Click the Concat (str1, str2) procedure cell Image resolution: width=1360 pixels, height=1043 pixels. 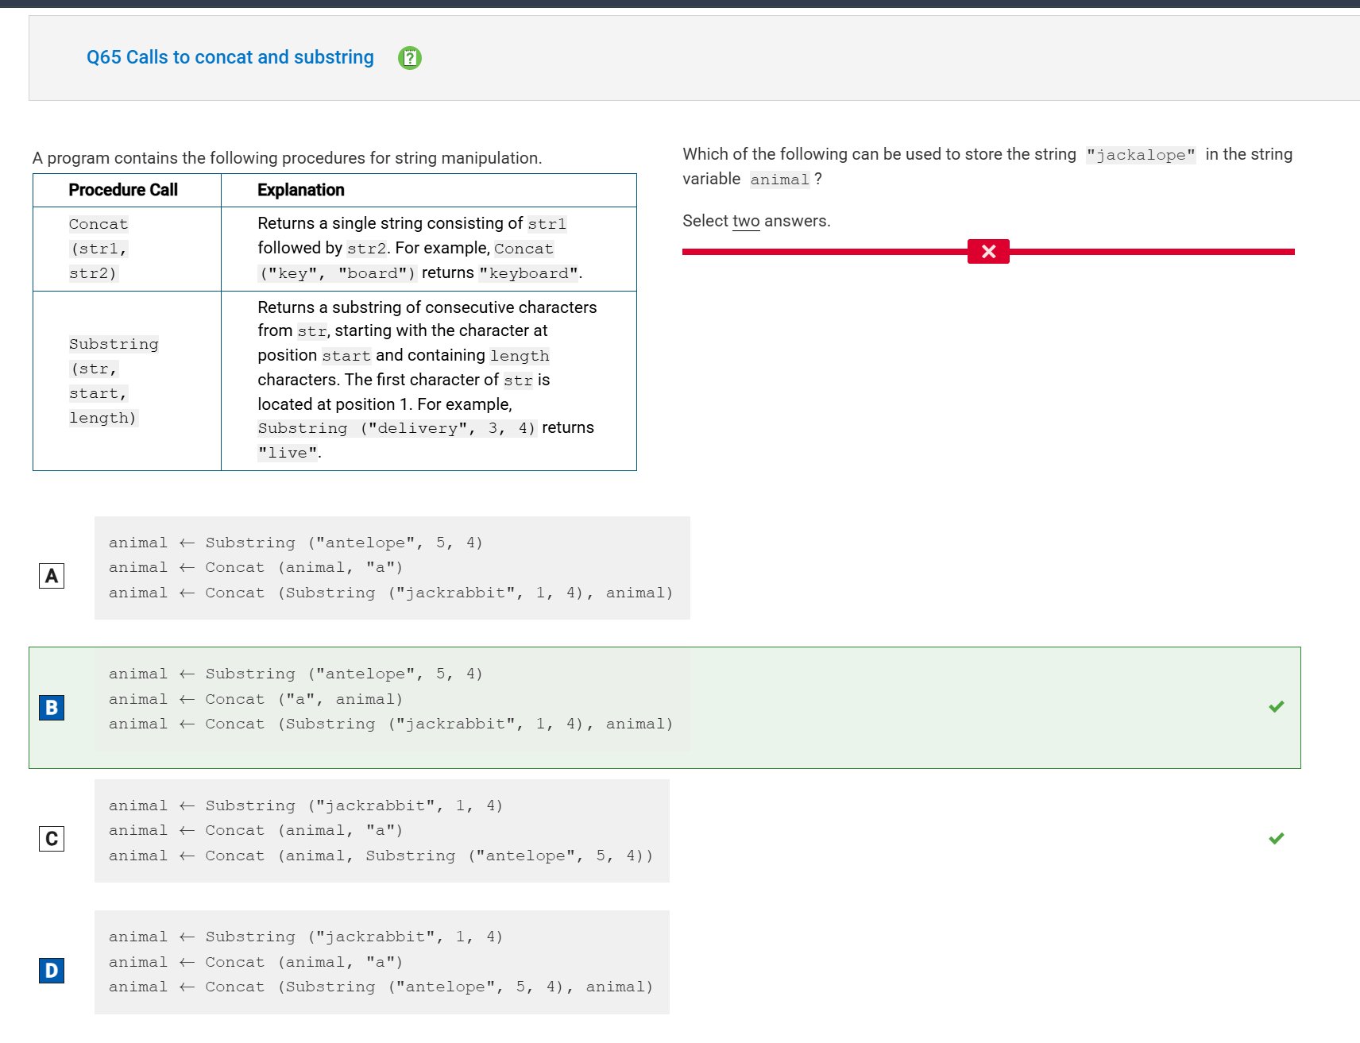click(x=127, y=249)
